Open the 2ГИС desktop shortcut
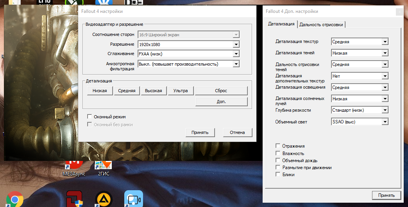 pyautogui.click(x=103, y=166)
